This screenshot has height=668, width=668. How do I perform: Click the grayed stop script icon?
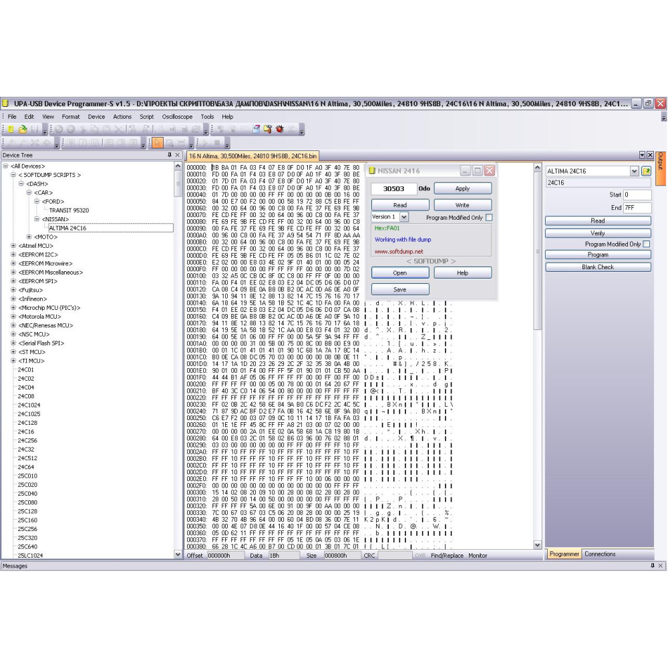click(x=217, y=143)
